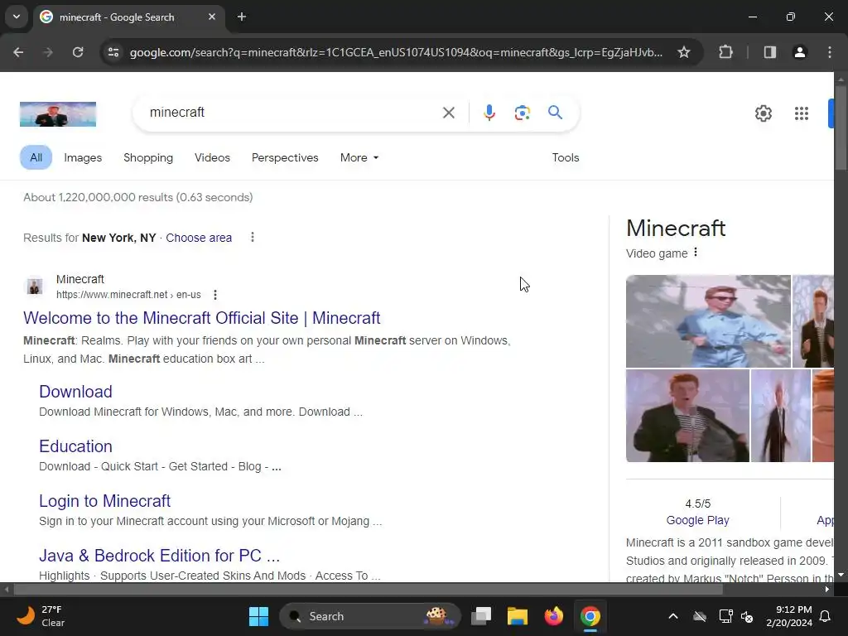
Task: Open the Windows Start menu
Action: [258, 616]
